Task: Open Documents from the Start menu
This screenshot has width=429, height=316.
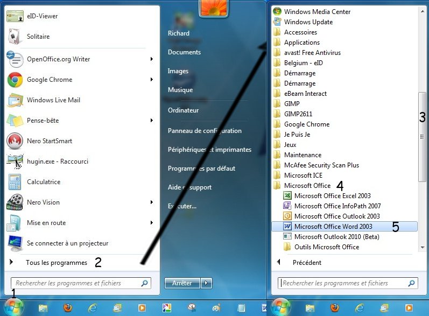Action: 185,52
